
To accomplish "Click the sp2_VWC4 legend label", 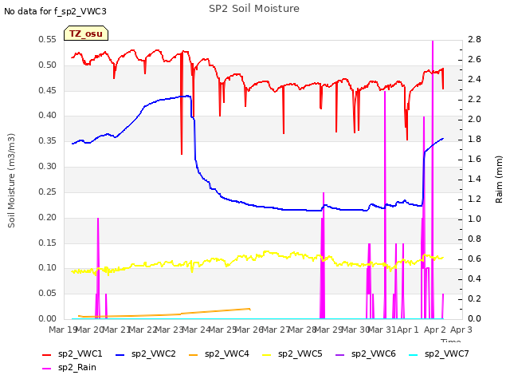I will [226, 353].
